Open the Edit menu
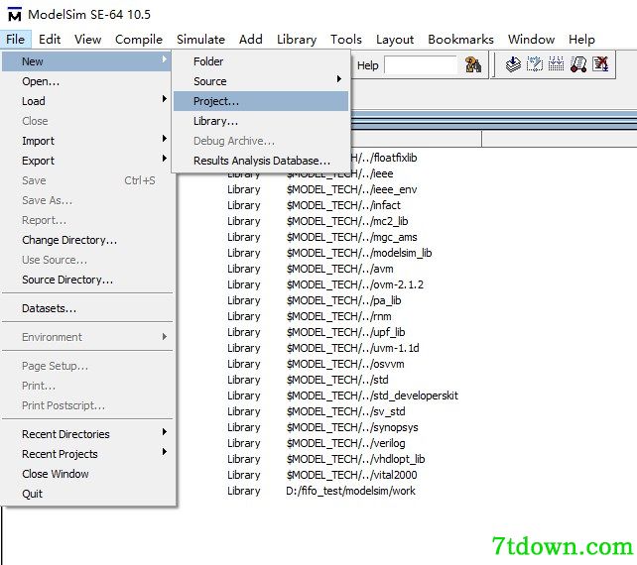The height and width of the screenshot is (565, 637). pos(50,40)
